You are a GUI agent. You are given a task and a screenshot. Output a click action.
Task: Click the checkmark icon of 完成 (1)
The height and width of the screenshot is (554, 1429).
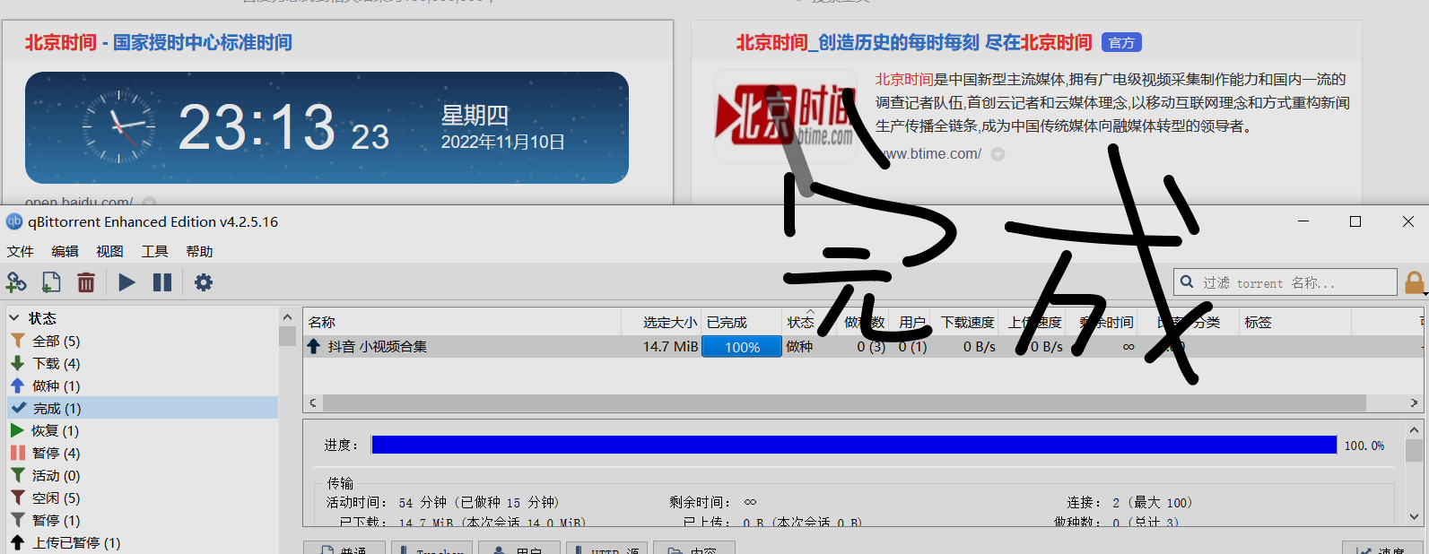coord(18,408)
